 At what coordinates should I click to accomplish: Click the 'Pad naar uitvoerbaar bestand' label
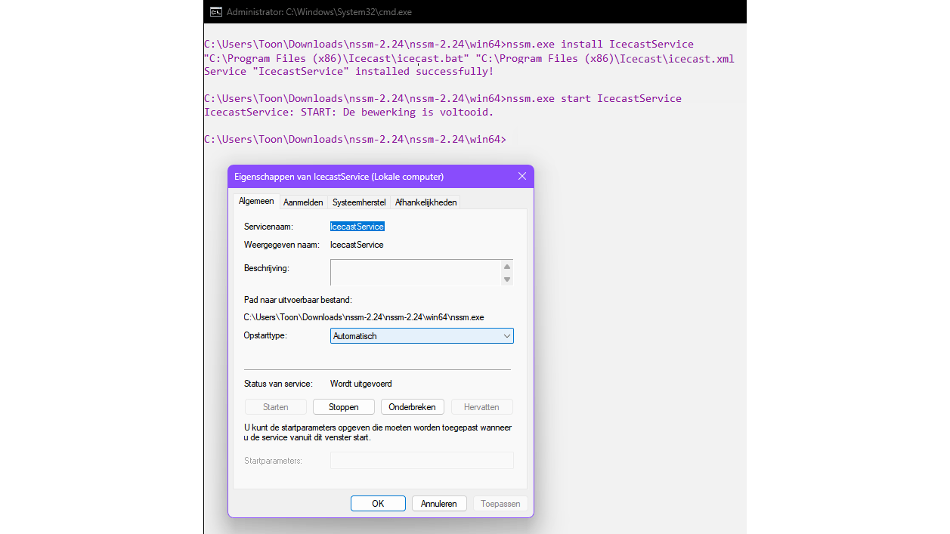[298, 300]
